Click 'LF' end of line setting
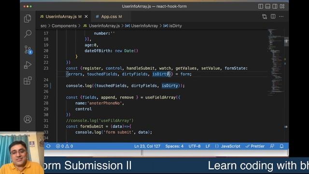 (208, 146)
